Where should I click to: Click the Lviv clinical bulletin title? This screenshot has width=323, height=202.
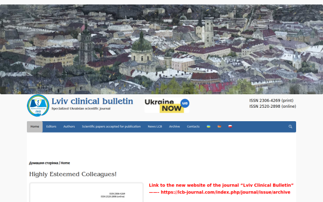pyautogui.click(x=92, y=101)
